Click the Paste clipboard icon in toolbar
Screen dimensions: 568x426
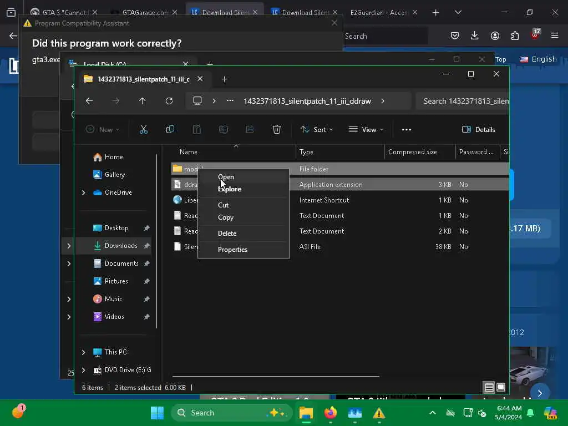pyautogui.click(x=197, y=129)
